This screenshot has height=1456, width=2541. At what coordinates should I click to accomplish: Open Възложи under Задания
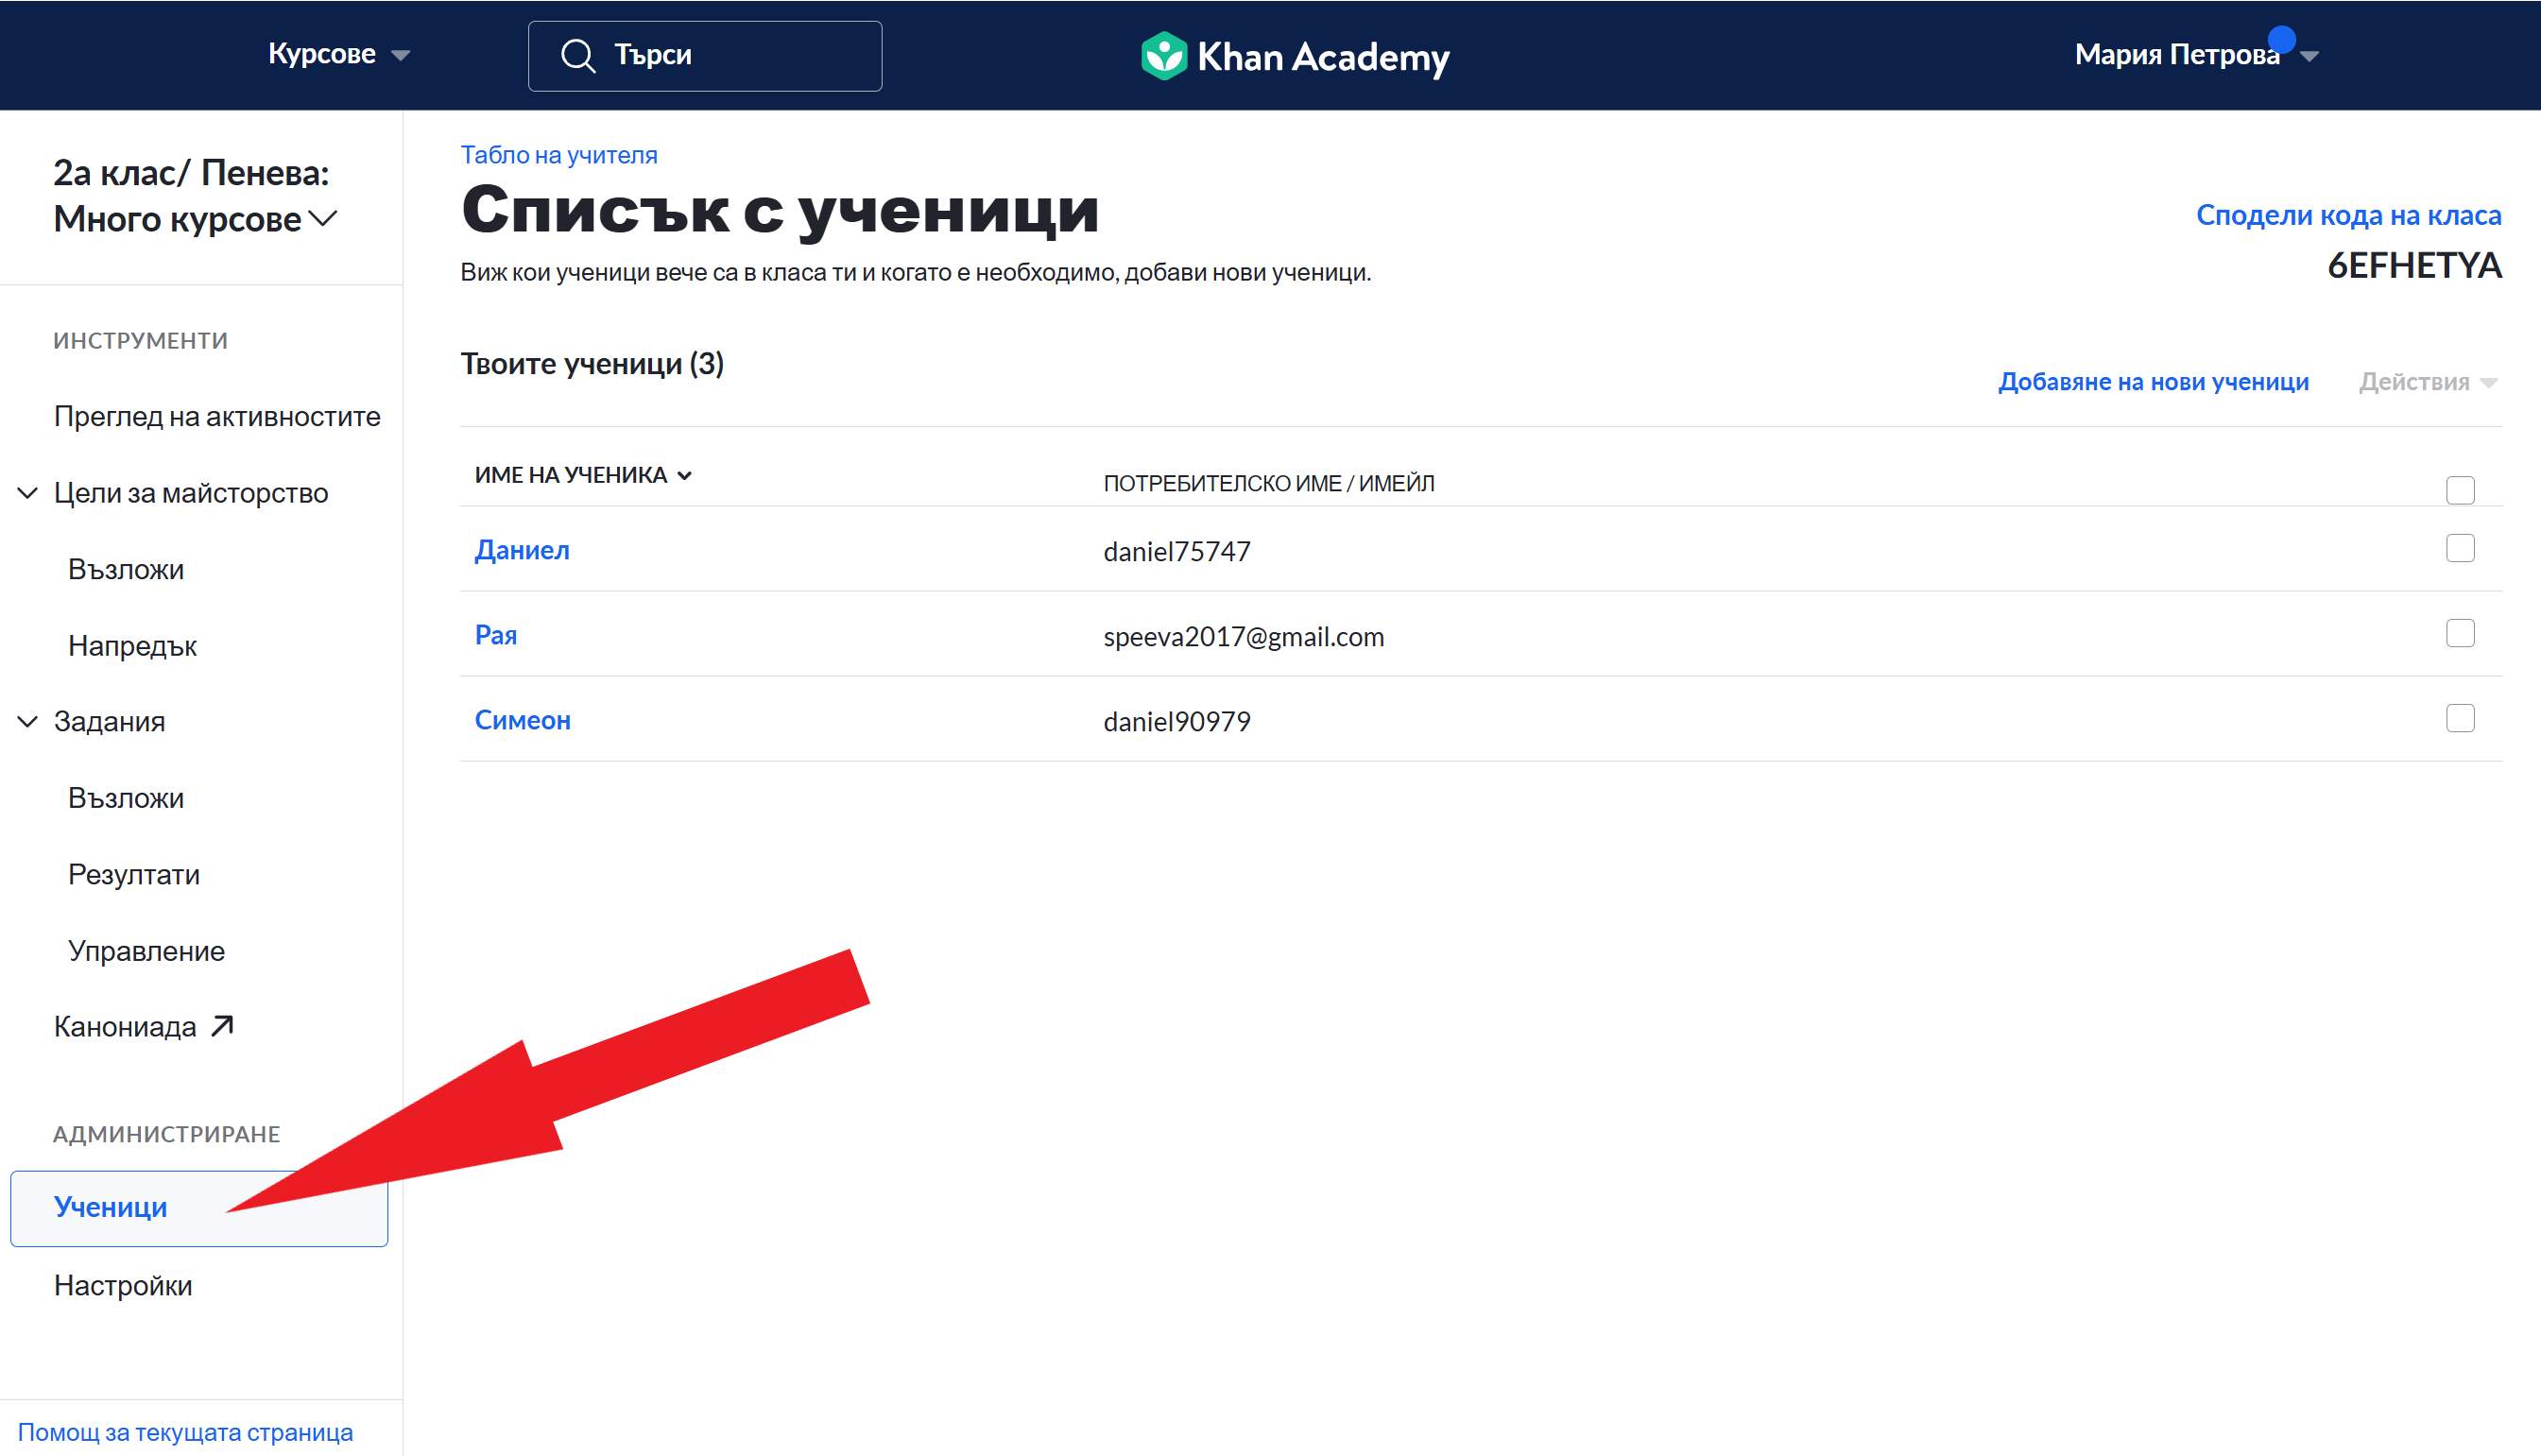pyautogui.click(x=126, y=798)
